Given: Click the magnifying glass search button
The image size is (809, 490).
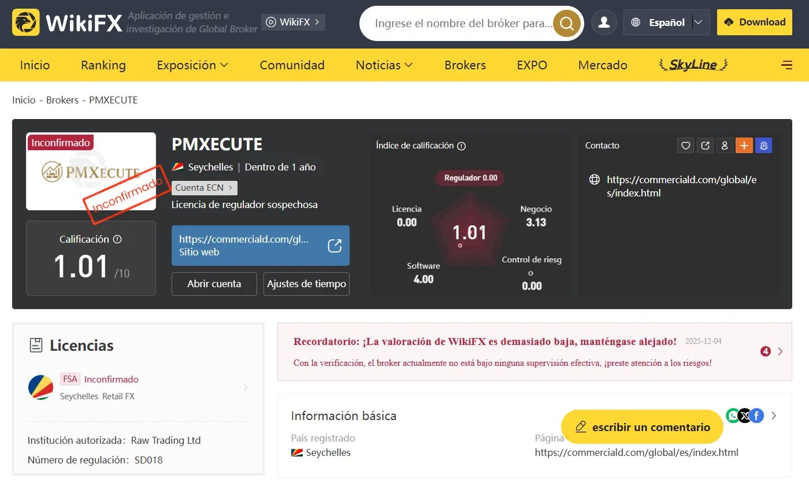Looking at the screenshot, I should (x=567, y=23).
